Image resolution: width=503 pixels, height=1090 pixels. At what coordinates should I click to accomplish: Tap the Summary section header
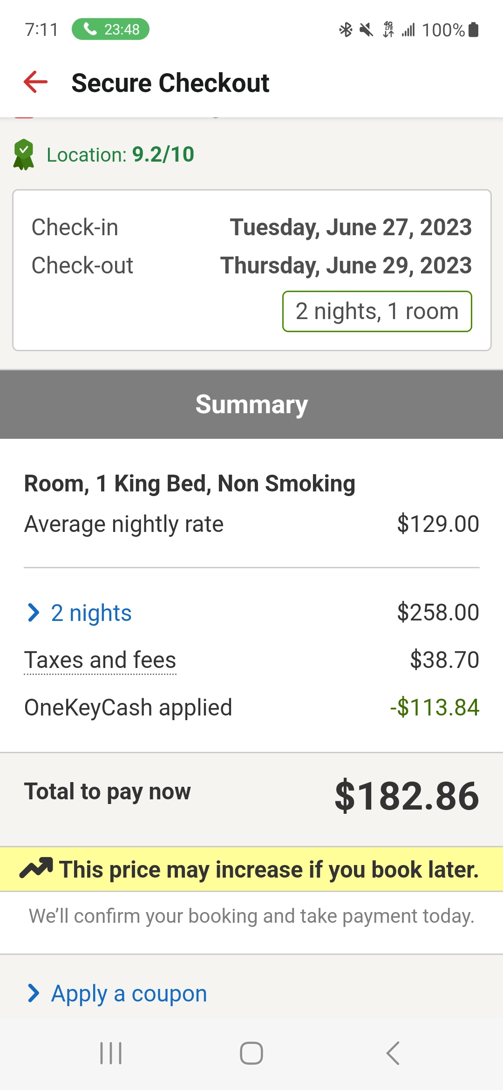251,404
